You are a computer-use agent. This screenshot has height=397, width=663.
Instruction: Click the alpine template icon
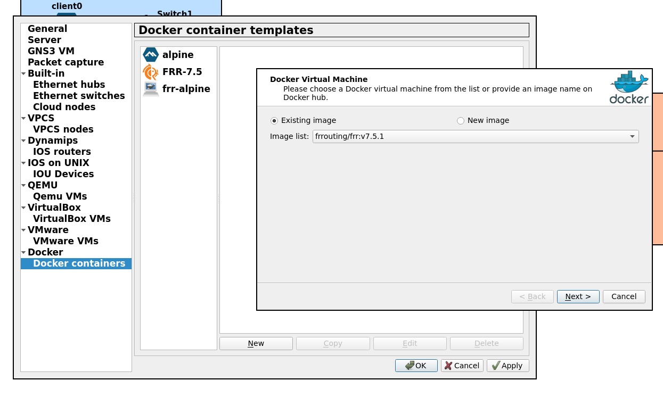151,55
